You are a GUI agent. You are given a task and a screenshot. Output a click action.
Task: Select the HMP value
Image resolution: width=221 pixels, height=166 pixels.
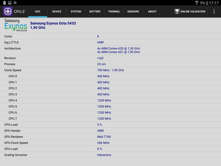101,42
